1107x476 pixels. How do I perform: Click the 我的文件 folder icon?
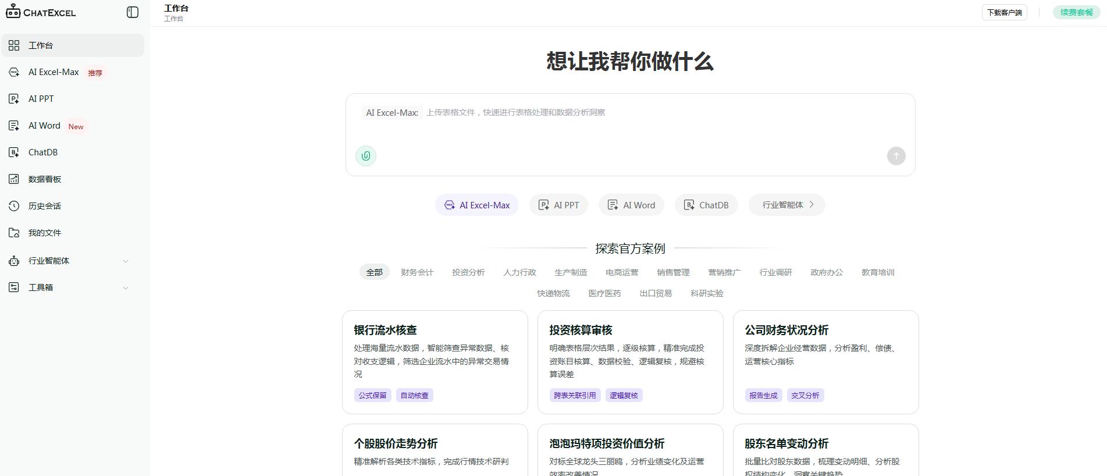pyautogui.click(x=14, y=233)
